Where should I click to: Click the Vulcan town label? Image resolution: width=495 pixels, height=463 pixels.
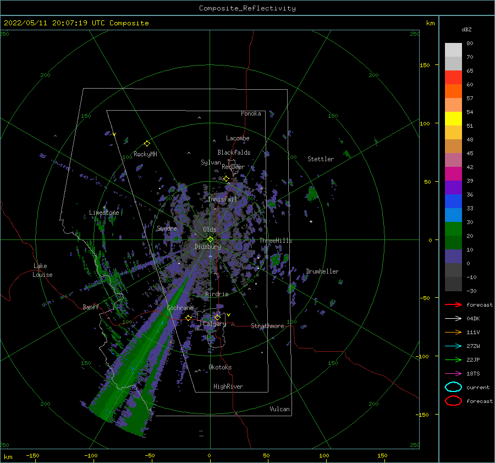click(x=280, y=409)
